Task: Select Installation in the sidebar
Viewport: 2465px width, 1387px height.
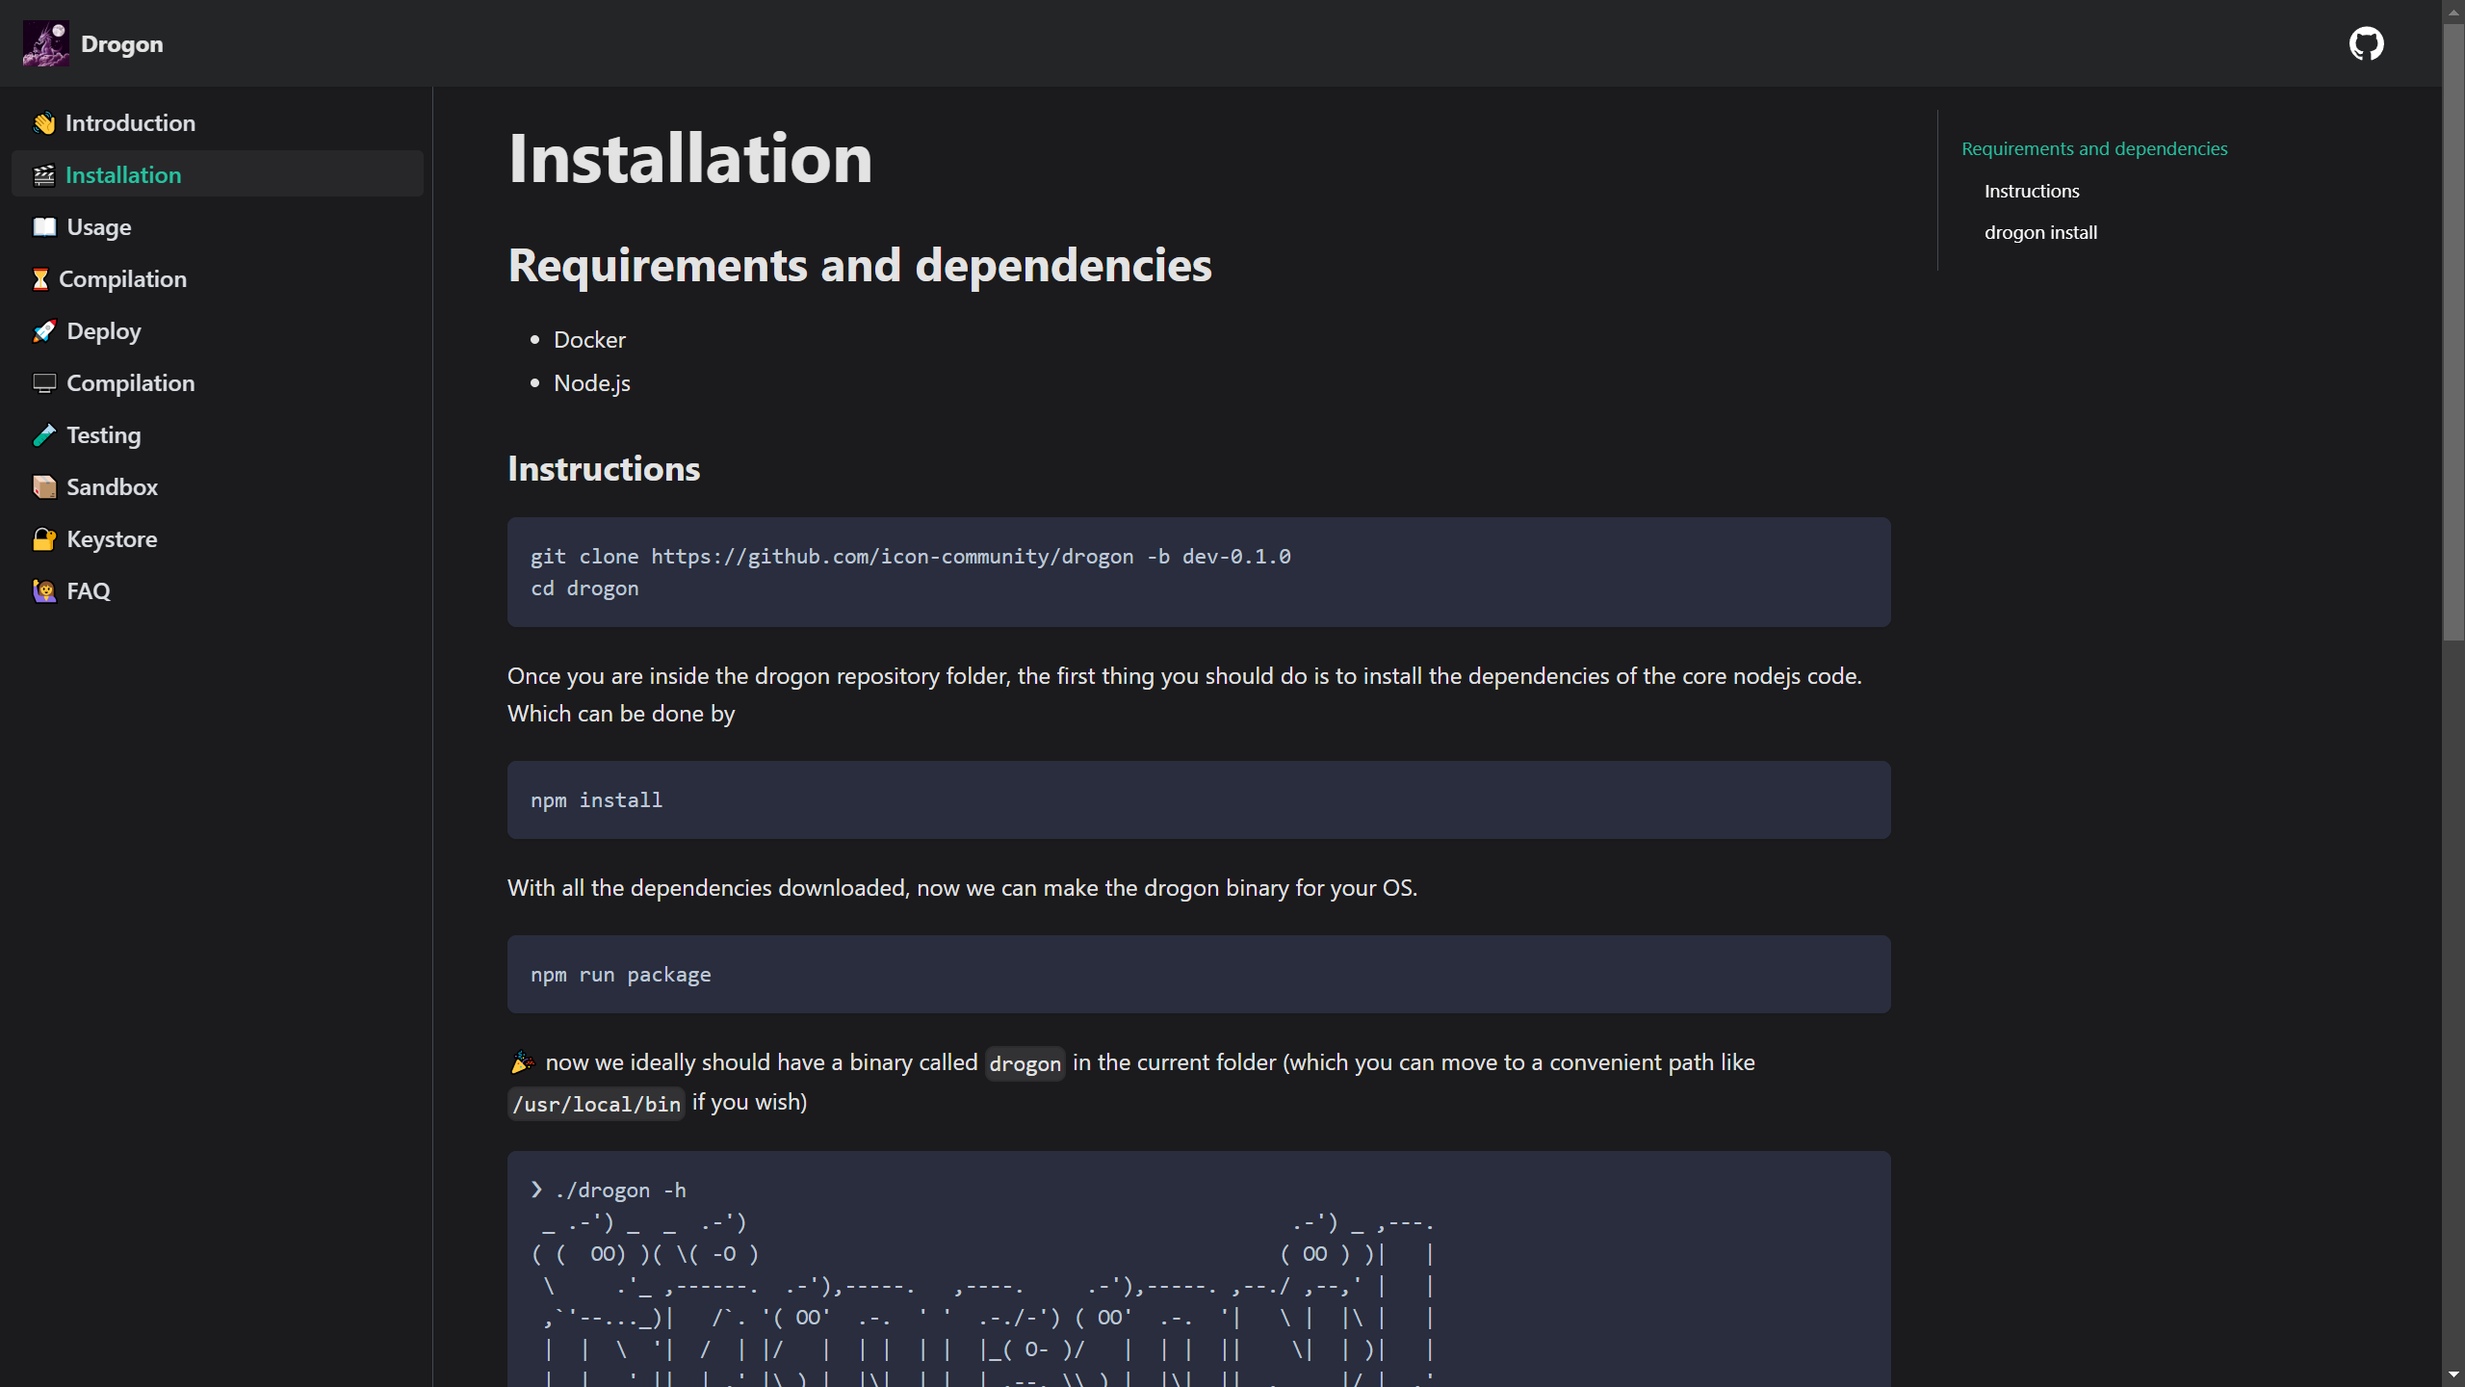Action: coord(123,175)
